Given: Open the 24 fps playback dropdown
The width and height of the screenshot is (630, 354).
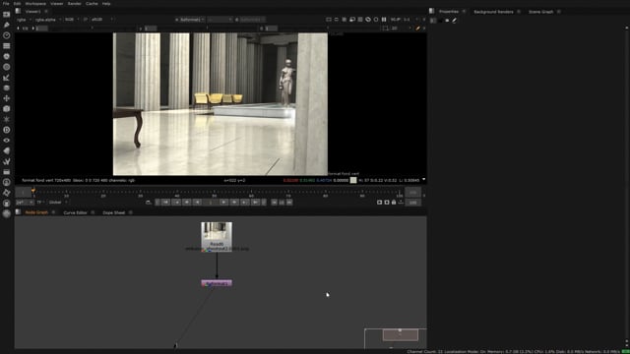Looking at the screenshot, I should coord(24,203).
